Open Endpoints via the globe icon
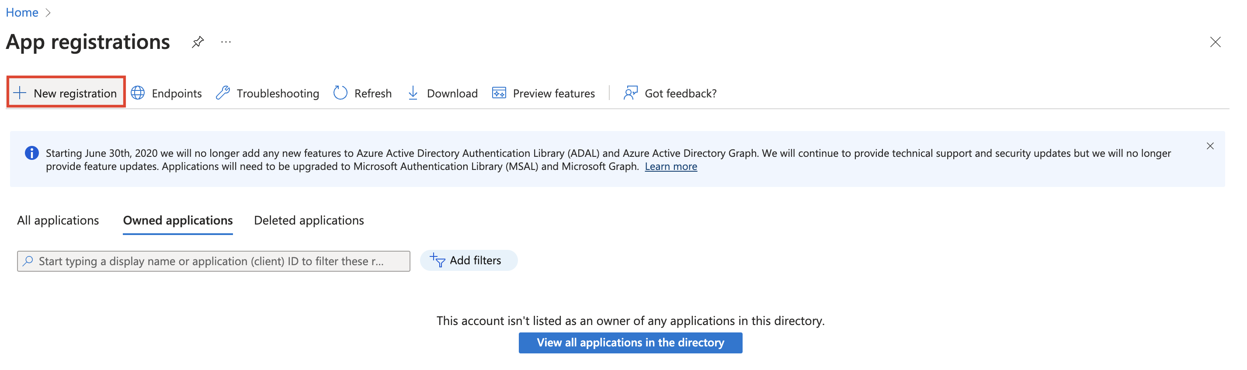The width and height of the screenshot is (1247, 370). [138, 93]
